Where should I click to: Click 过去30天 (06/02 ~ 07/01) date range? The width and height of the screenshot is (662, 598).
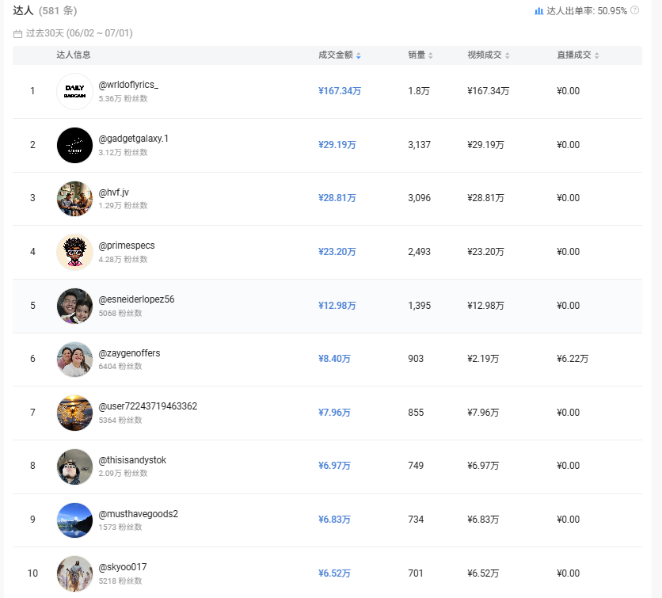click(x=79, y=33)
